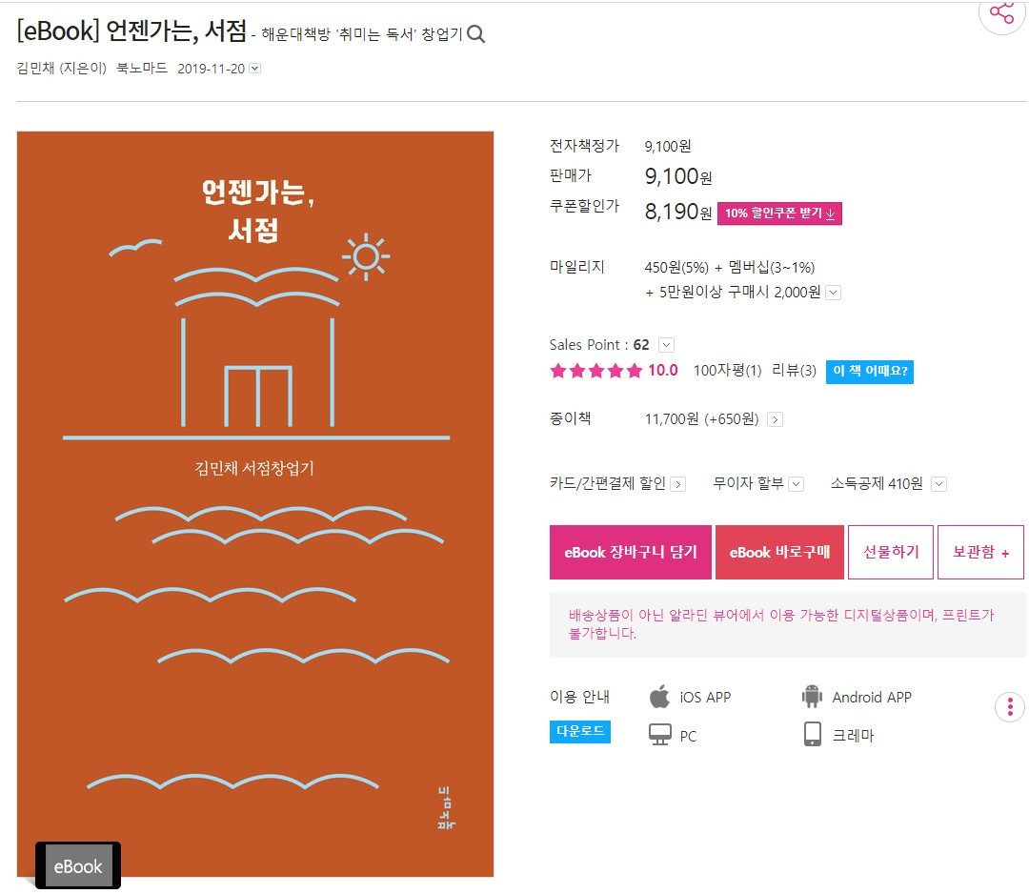
Task: Open the 소득공제 410원 dropdown
Action: (938, 483)
